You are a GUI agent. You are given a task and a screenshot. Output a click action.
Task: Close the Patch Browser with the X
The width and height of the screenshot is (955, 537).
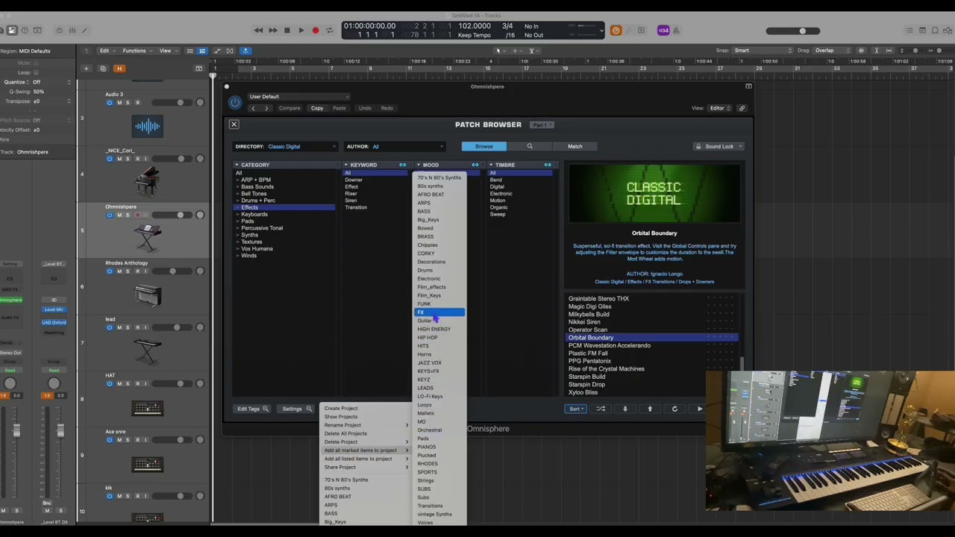(x=234, y=125)
